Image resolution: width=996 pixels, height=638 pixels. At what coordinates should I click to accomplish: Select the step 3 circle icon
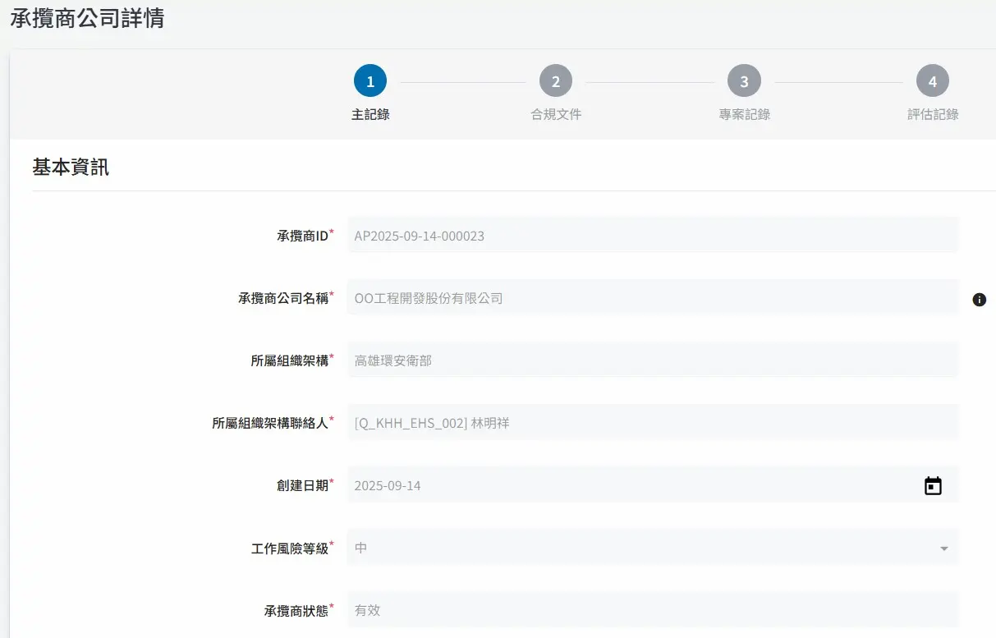click(744, 81)
